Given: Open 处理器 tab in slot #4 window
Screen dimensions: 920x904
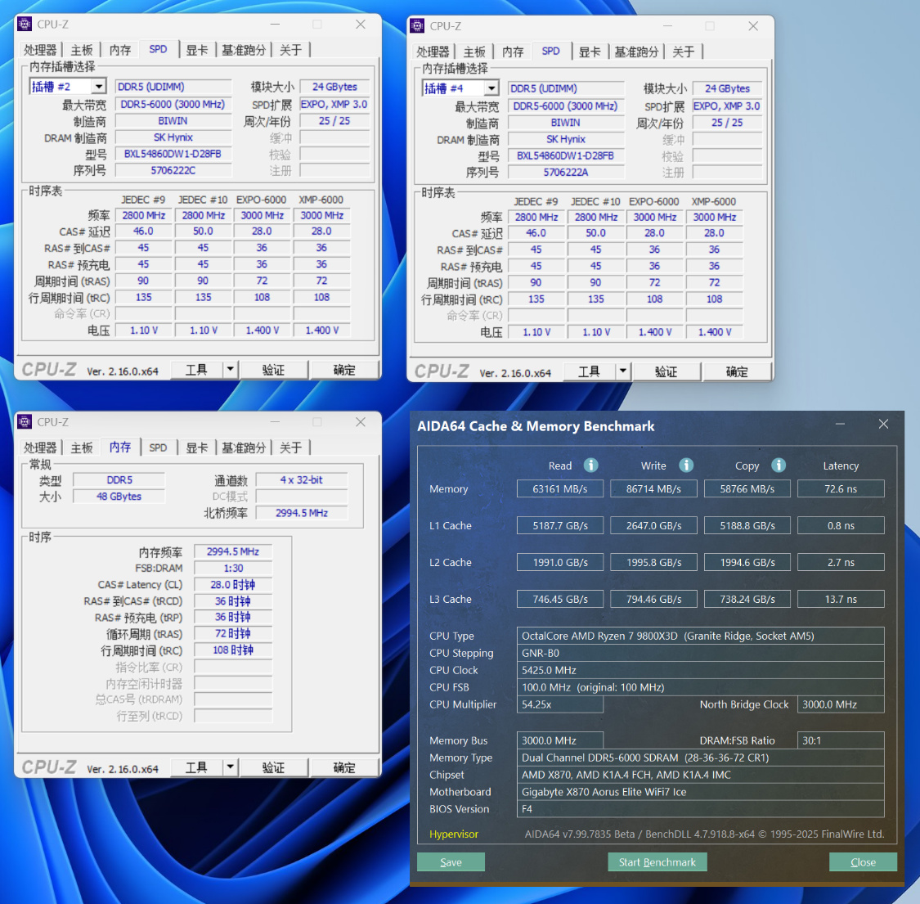Looking at the screenshot, I should tap(433, 52).
